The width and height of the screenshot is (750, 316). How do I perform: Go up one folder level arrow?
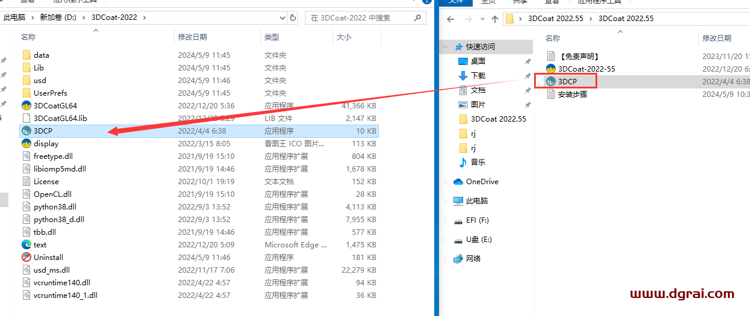[x=494, y=19]
